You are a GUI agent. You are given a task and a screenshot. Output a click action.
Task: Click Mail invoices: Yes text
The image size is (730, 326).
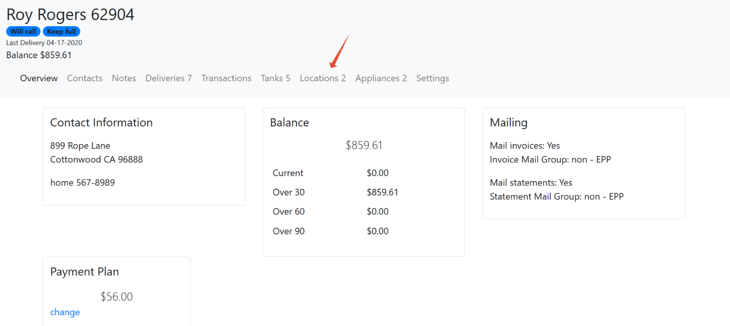coord(525,146)
